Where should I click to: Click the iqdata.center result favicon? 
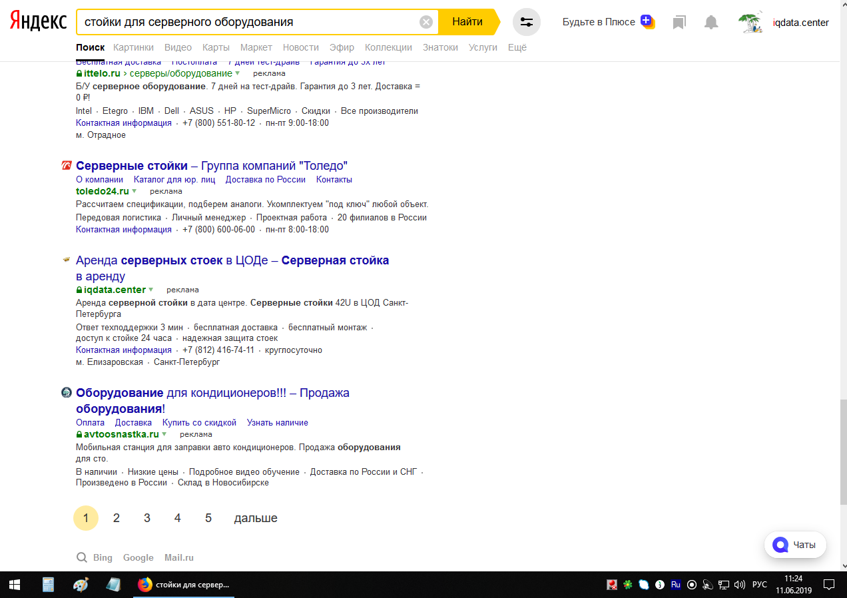pos(66,260)
